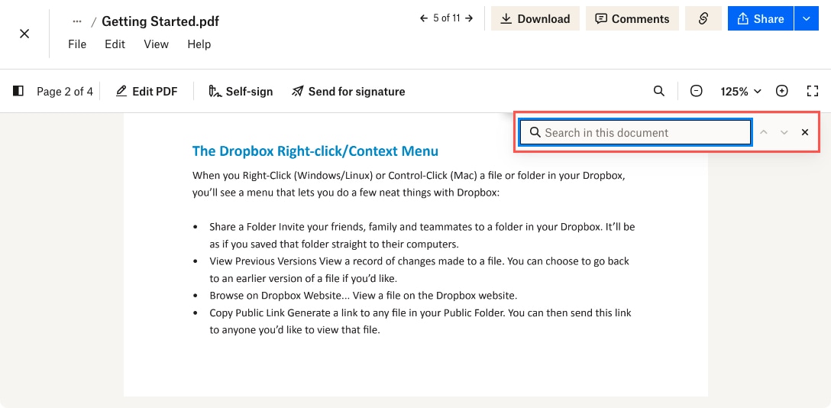Click Edit PDF
Viewport: 831px width, 408px height.
147,92
